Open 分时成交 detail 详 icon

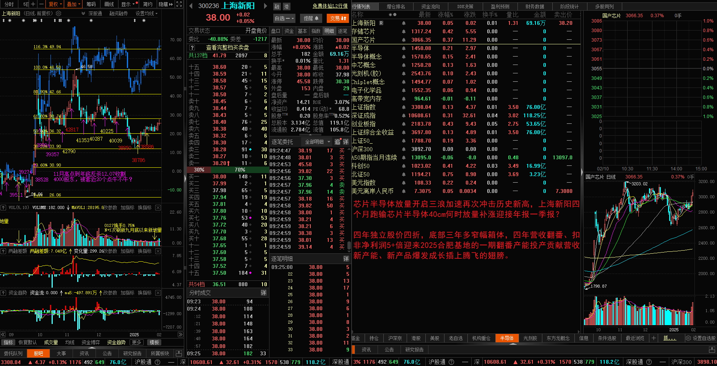(x=263, y=293)
